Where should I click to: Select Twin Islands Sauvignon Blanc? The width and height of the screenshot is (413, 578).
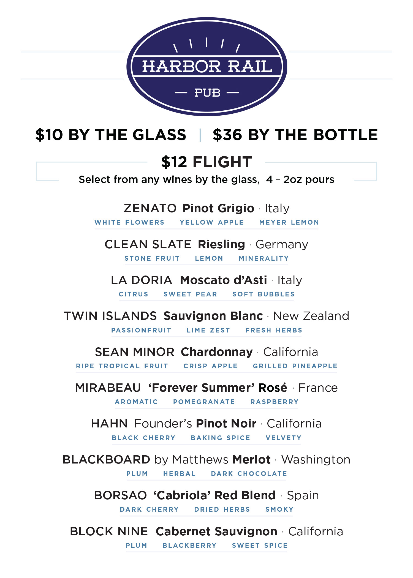click(x=206, y=316)
